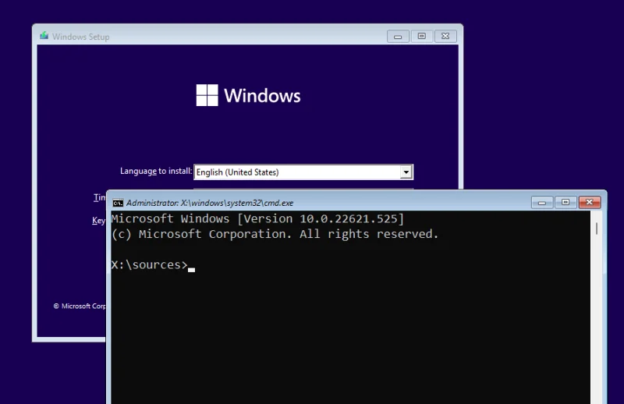Image resolution: width=624 pixels, height=404 pixels.
Task: Click the Microsoft Corporation rights reserved console line
Action: click(275, 234)
